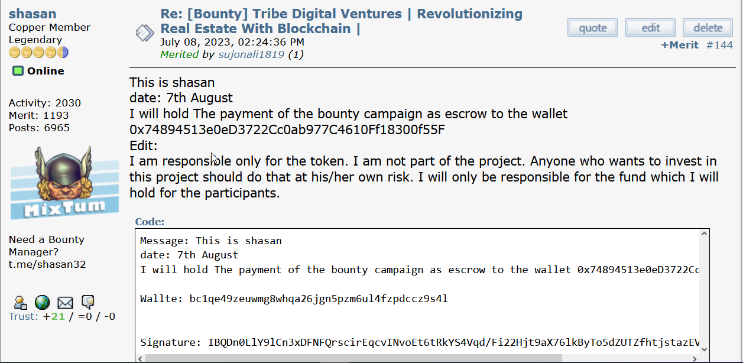Visit shasan's website via the globe icon
This screenshot has width=743, height=363.
[x=42, y=302]
